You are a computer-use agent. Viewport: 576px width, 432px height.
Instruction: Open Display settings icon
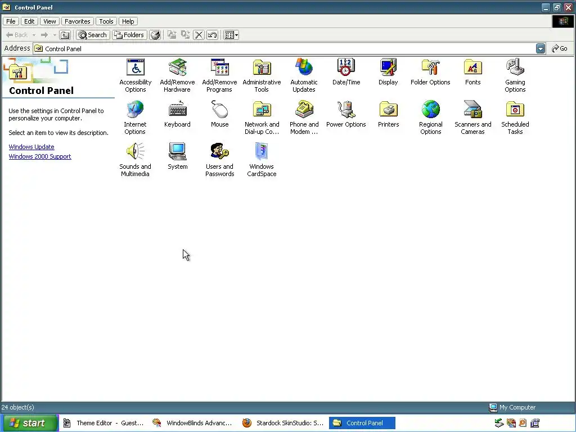pyautogui.click(x=388, y=71)
